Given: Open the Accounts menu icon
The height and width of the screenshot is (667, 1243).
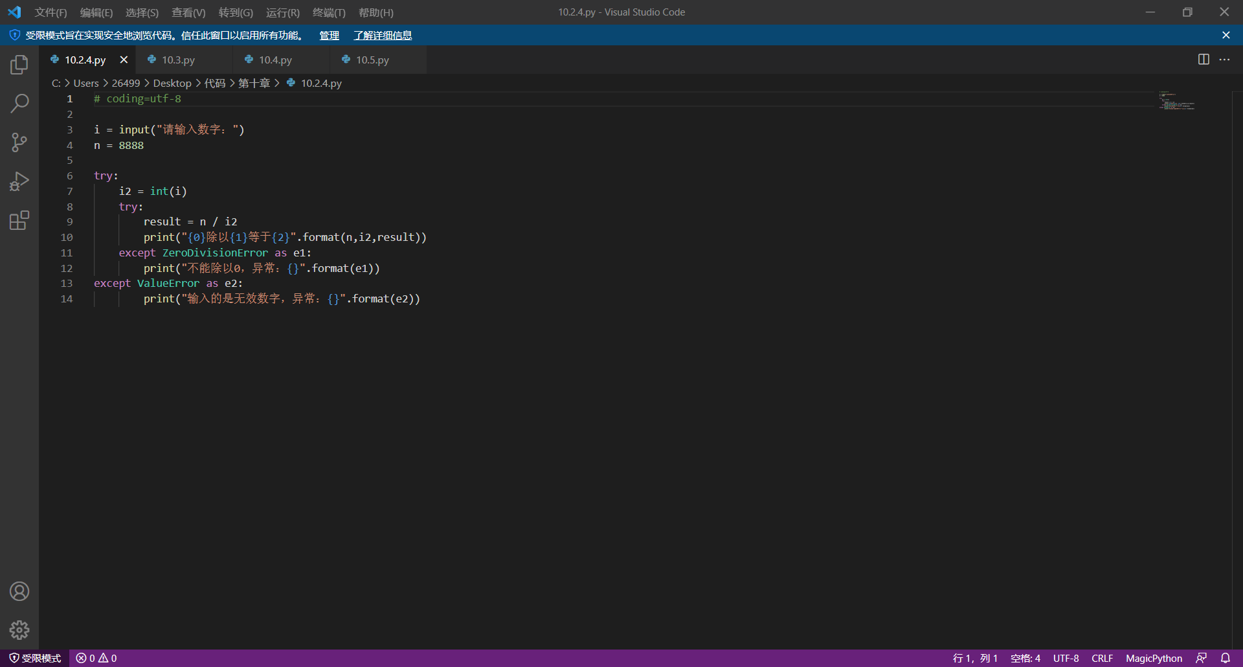Looking at the screenshot, I should pyautogui.click(x=19, y=591).
